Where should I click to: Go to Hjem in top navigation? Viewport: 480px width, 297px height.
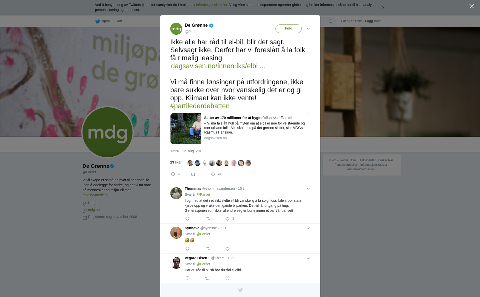[x=102, y=21]
